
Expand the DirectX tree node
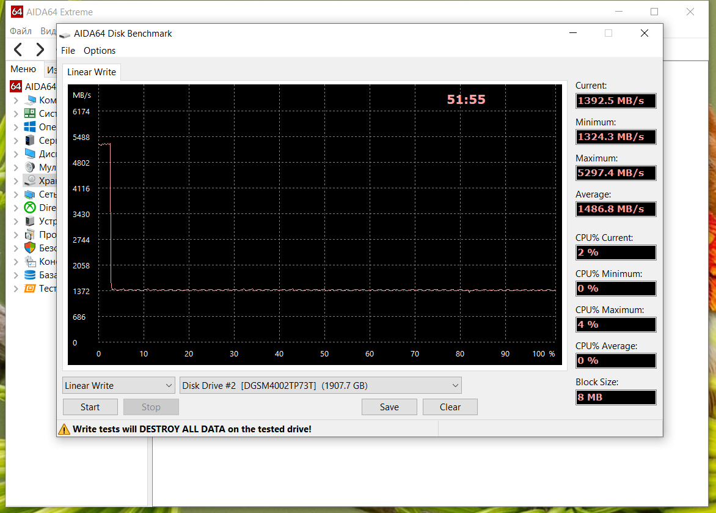[x=16, y=207]
